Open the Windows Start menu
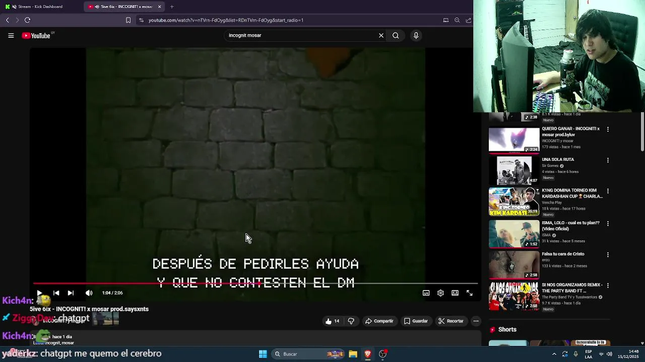This screenshot has height=362, width=645. [x=263, y=354]
